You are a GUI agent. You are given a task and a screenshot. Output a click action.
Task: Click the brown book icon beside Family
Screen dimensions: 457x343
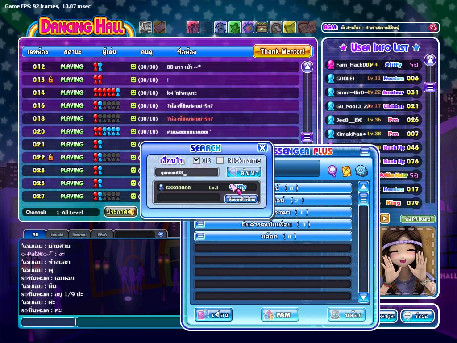coord(159,27)
